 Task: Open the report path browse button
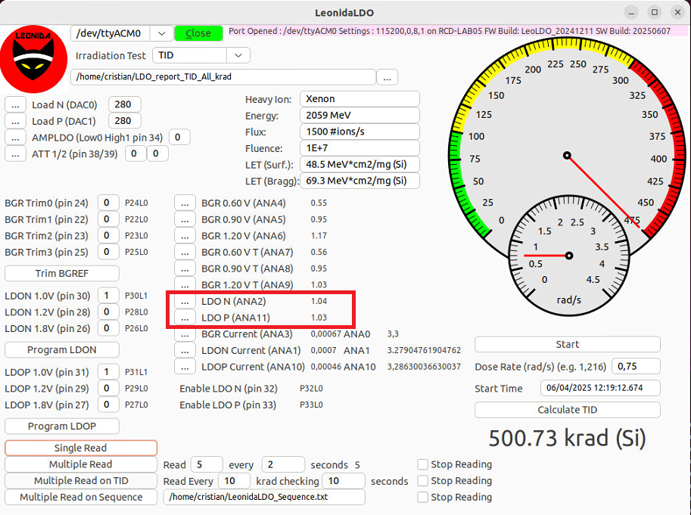[387, 77]
